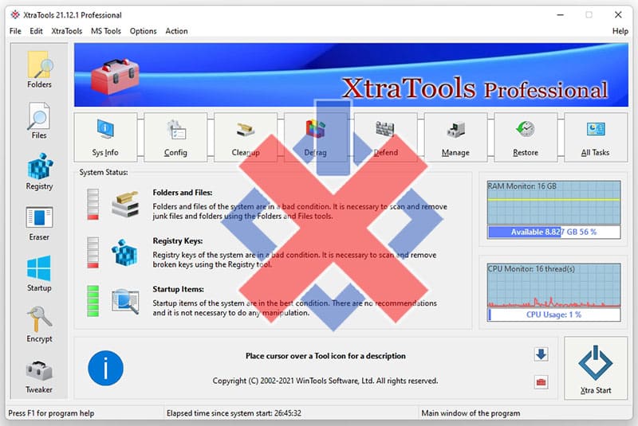Launch the Registry cleaner tool
Viewport: 638px width, 426px height.
39,171
